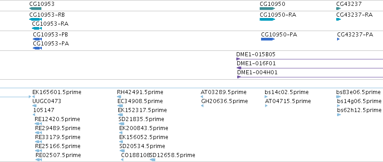This screenshot has height=162, width=383.
Task: Select the bs14c02.5prime EST label
Action: click(287, 92)
